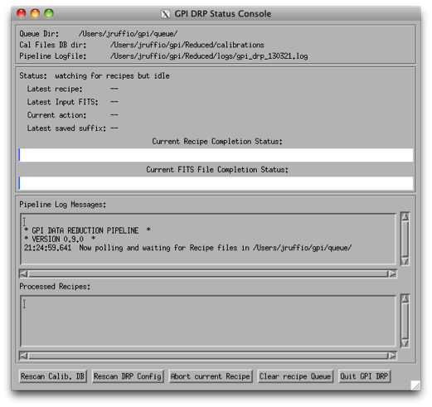Abort current Recipe
Viewport: 432px width, 407px height.
point(211,376)
